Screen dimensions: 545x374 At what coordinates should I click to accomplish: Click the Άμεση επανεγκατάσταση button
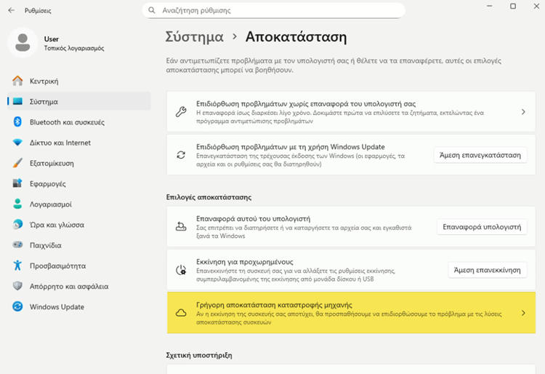tap(480, 155)
